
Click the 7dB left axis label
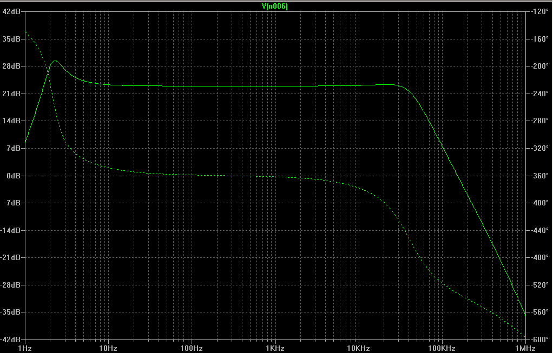14,148
